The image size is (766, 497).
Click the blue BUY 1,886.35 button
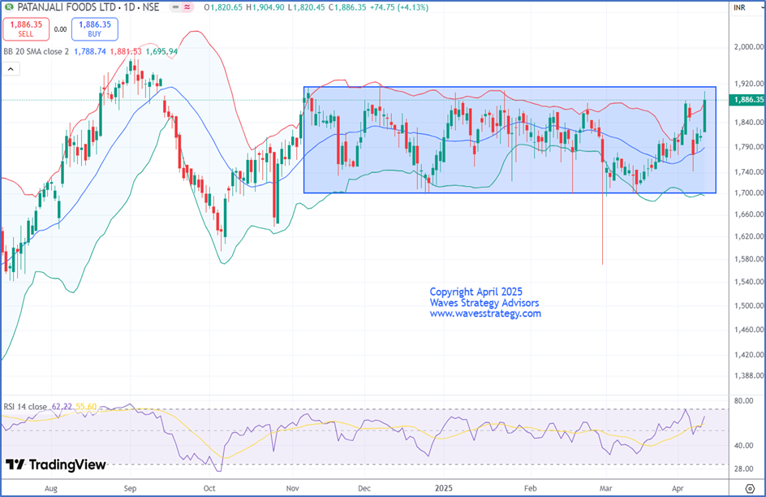pyautogui.click(x=95, y=29)
